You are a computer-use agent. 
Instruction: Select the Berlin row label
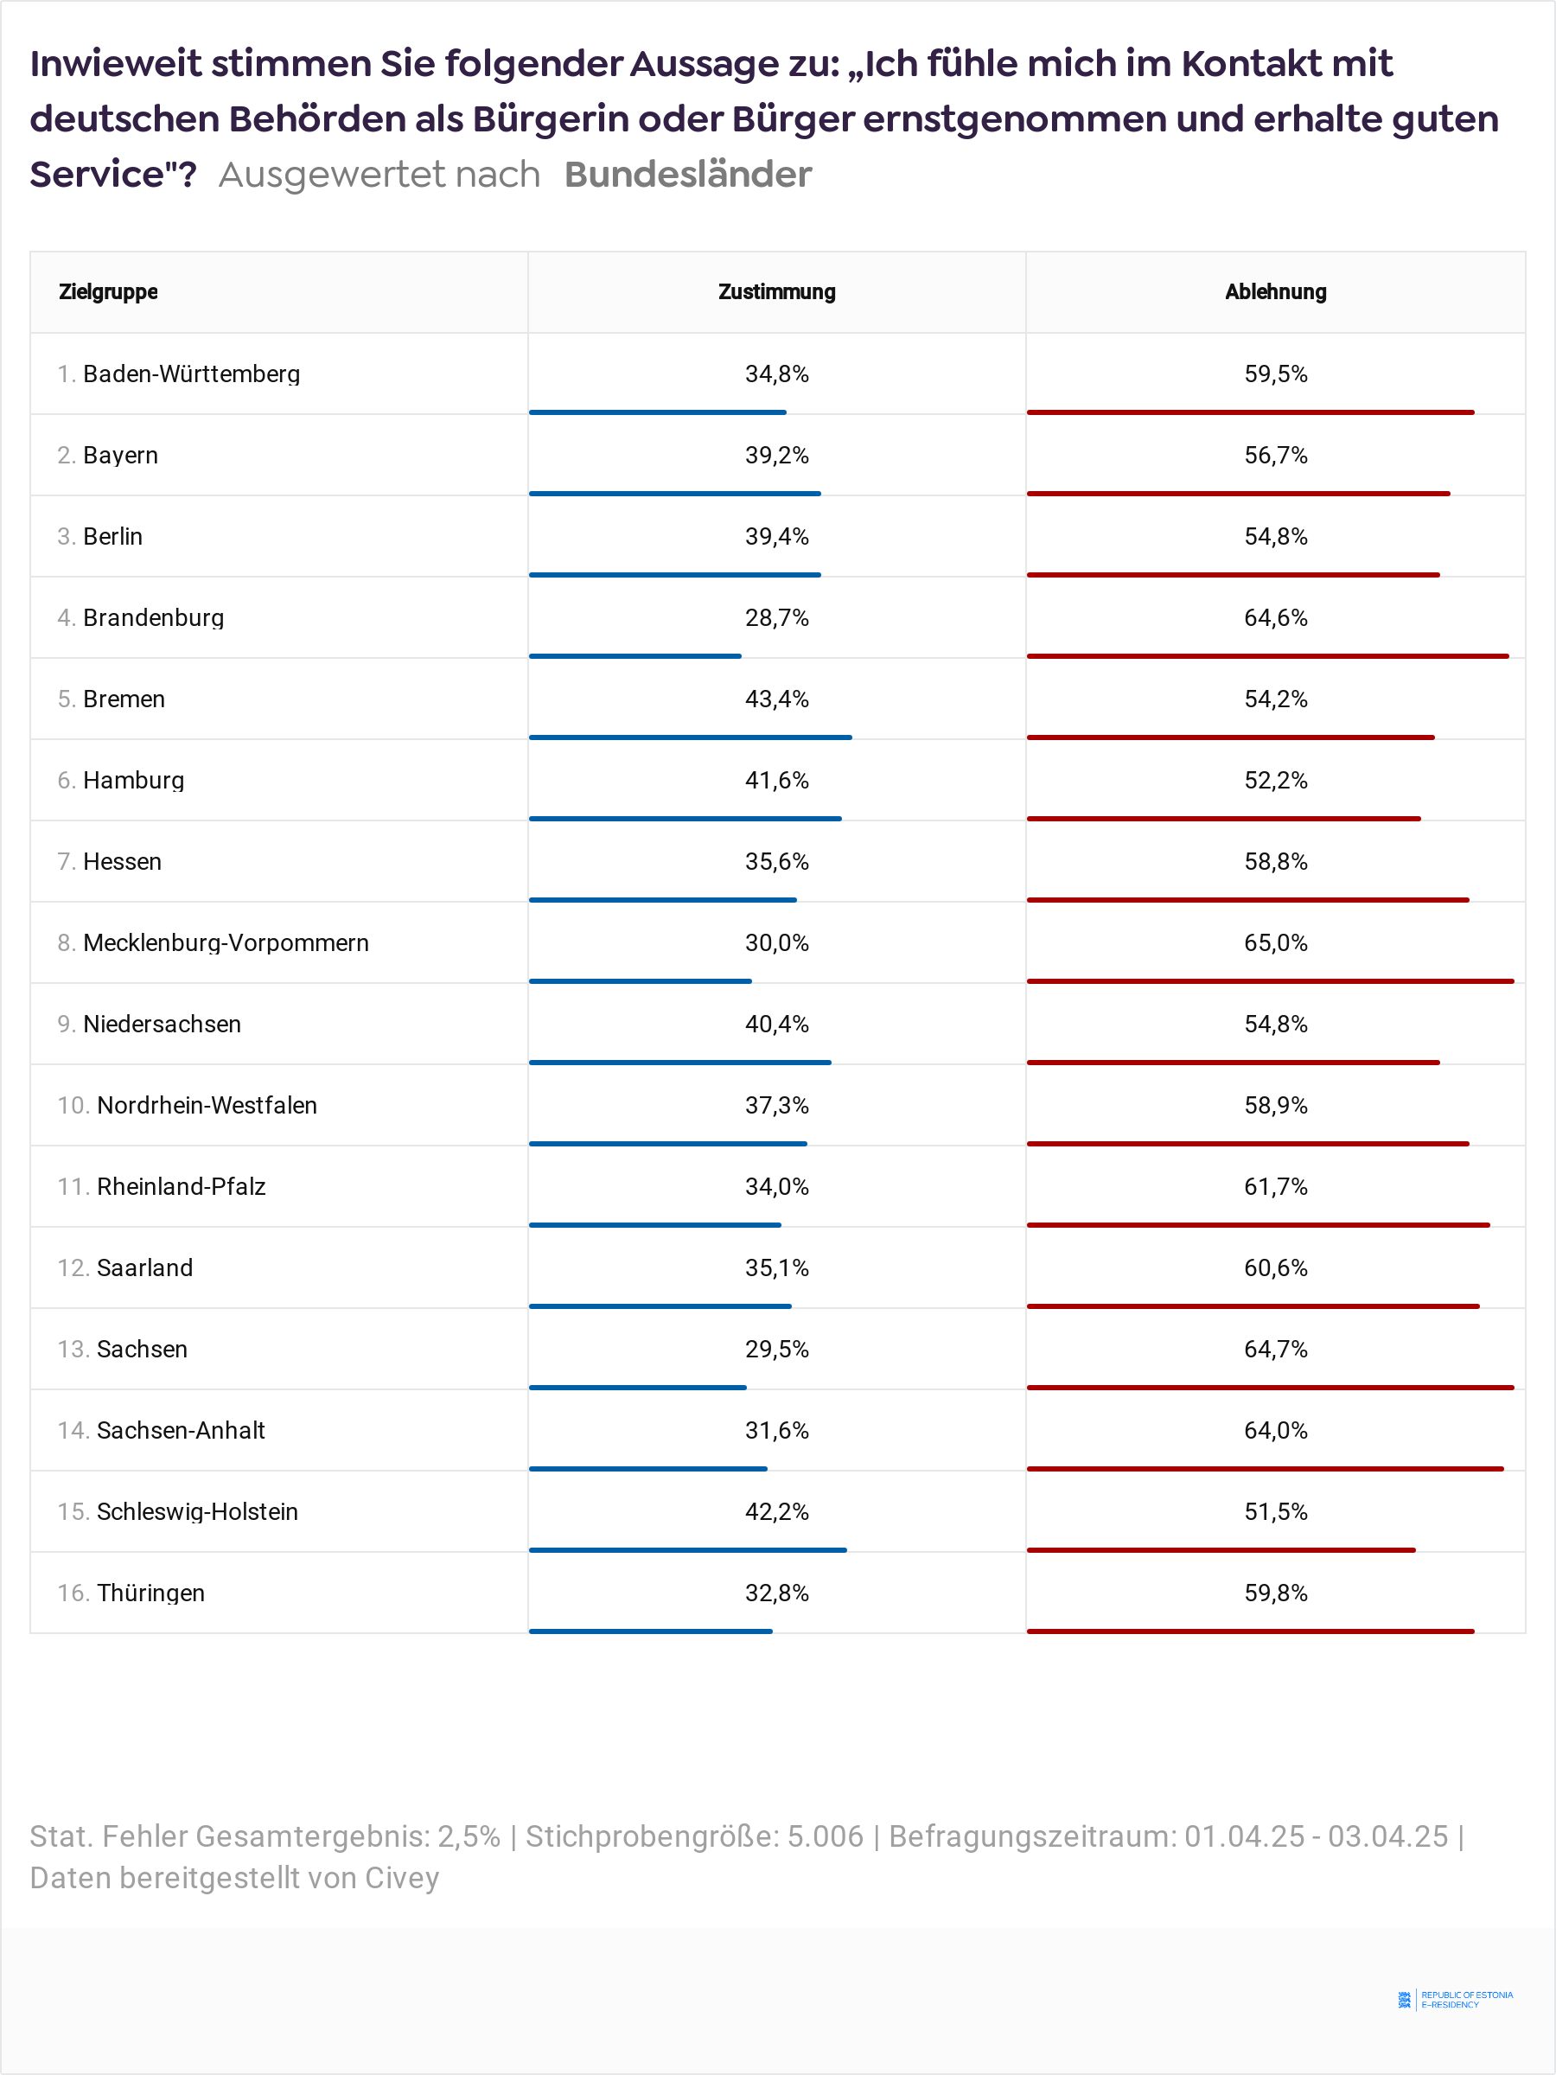click(x=112, y=537)
